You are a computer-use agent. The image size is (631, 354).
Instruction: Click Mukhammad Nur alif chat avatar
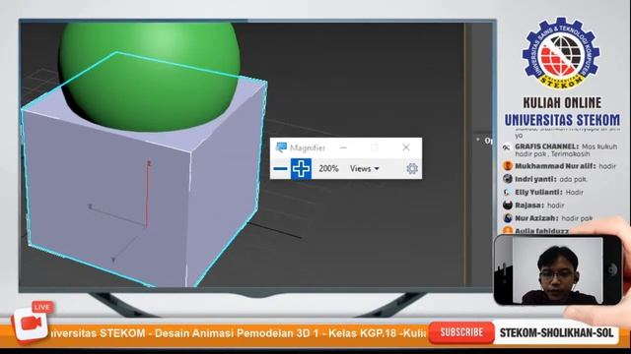[x=508, y=166]
